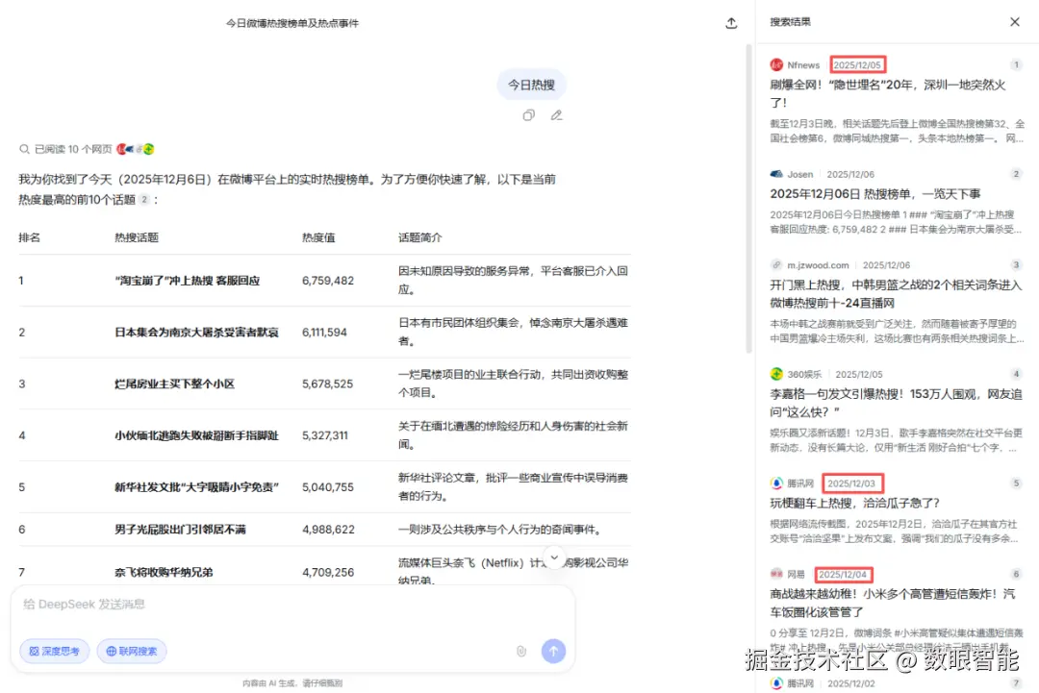Close the search results panel

(x=1015, y=22)
